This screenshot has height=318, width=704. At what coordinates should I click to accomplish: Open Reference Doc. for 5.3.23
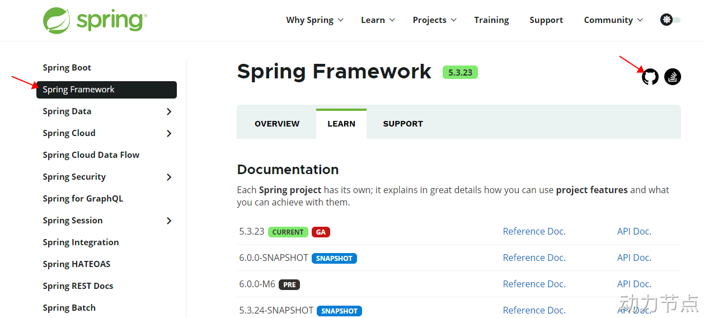coord(534,231)
